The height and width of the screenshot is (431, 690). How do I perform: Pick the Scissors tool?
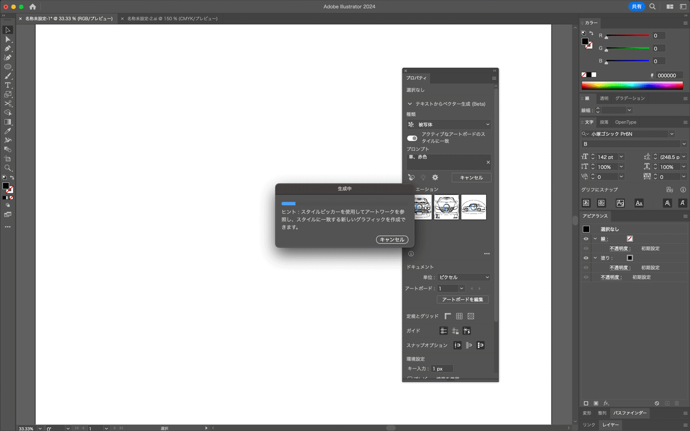tap(8, 103)
